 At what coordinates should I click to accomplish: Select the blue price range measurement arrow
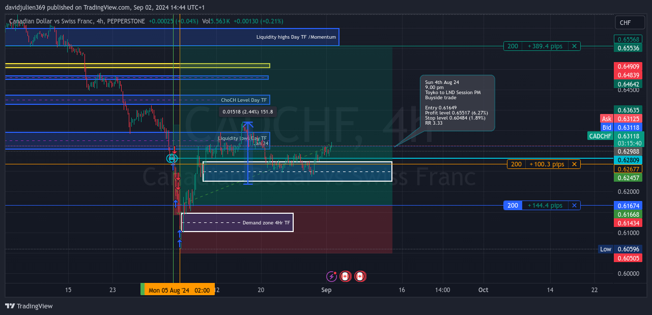[248, 153]
